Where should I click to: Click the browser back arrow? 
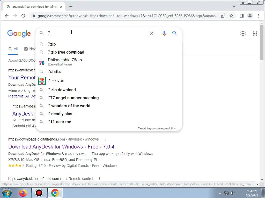[6, 16]
